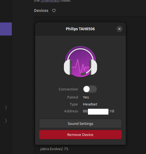Click the Connection label text
This screenshot has width=146, height=154.
68,89
